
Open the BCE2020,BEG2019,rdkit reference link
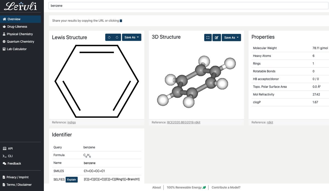coord(184,123)
